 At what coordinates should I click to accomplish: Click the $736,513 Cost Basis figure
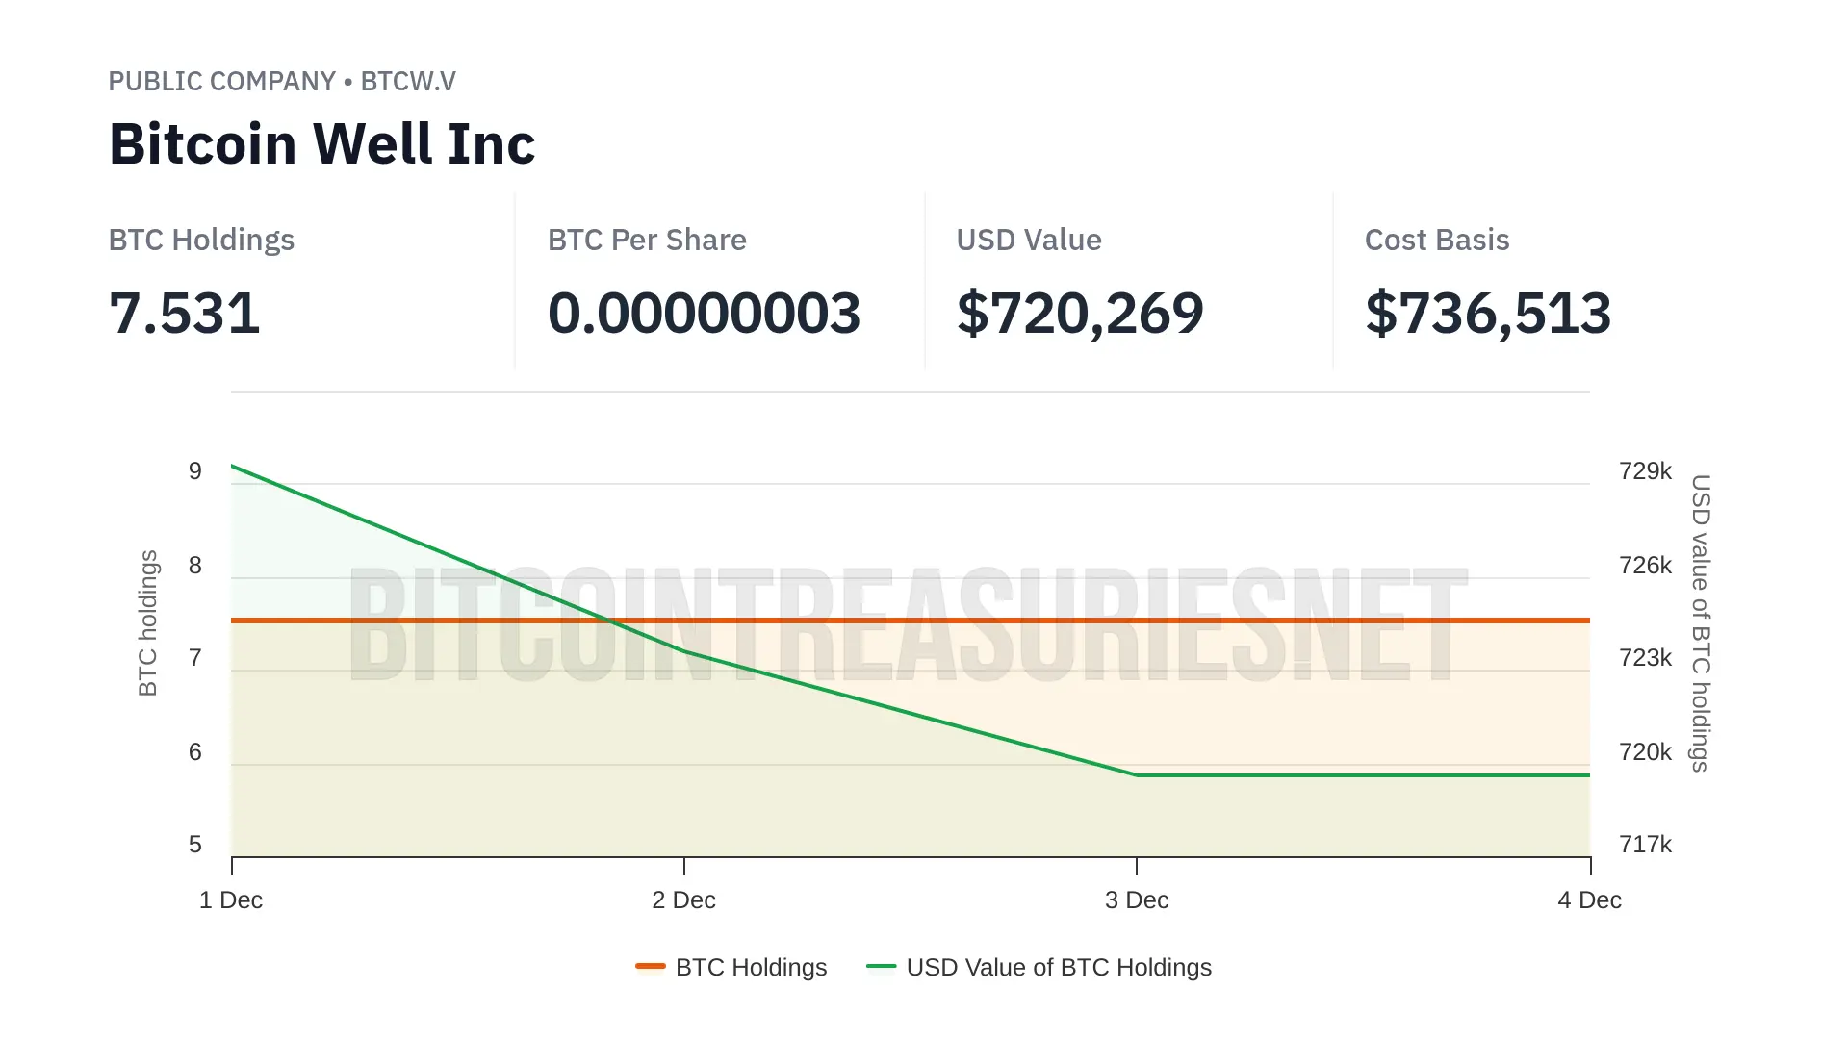(x=1487, y=314)
